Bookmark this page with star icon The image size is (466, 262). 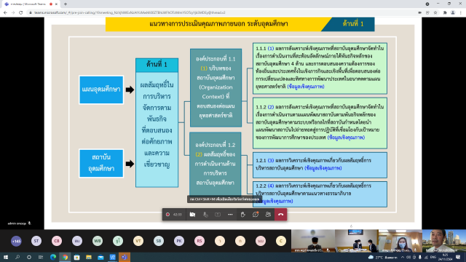(435, 13)
